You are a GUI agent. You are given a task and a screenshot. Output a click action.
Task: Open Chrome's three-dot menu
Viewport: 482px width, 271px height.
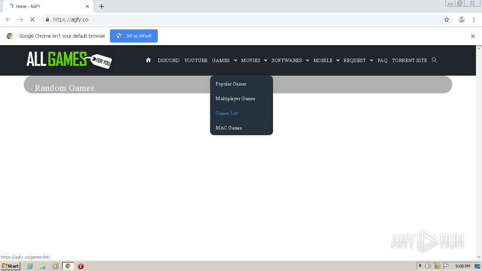[474, 20]
